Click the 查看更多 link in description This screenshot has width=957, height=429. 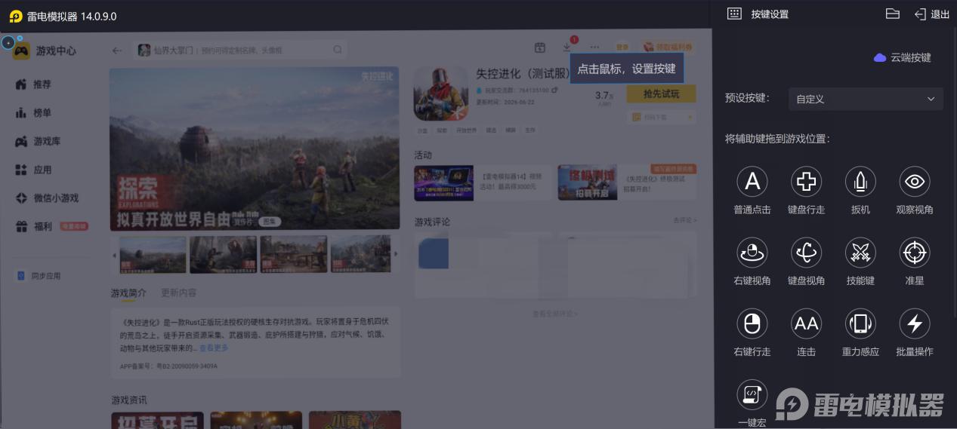pyautogui.click(x=214, y=348)
